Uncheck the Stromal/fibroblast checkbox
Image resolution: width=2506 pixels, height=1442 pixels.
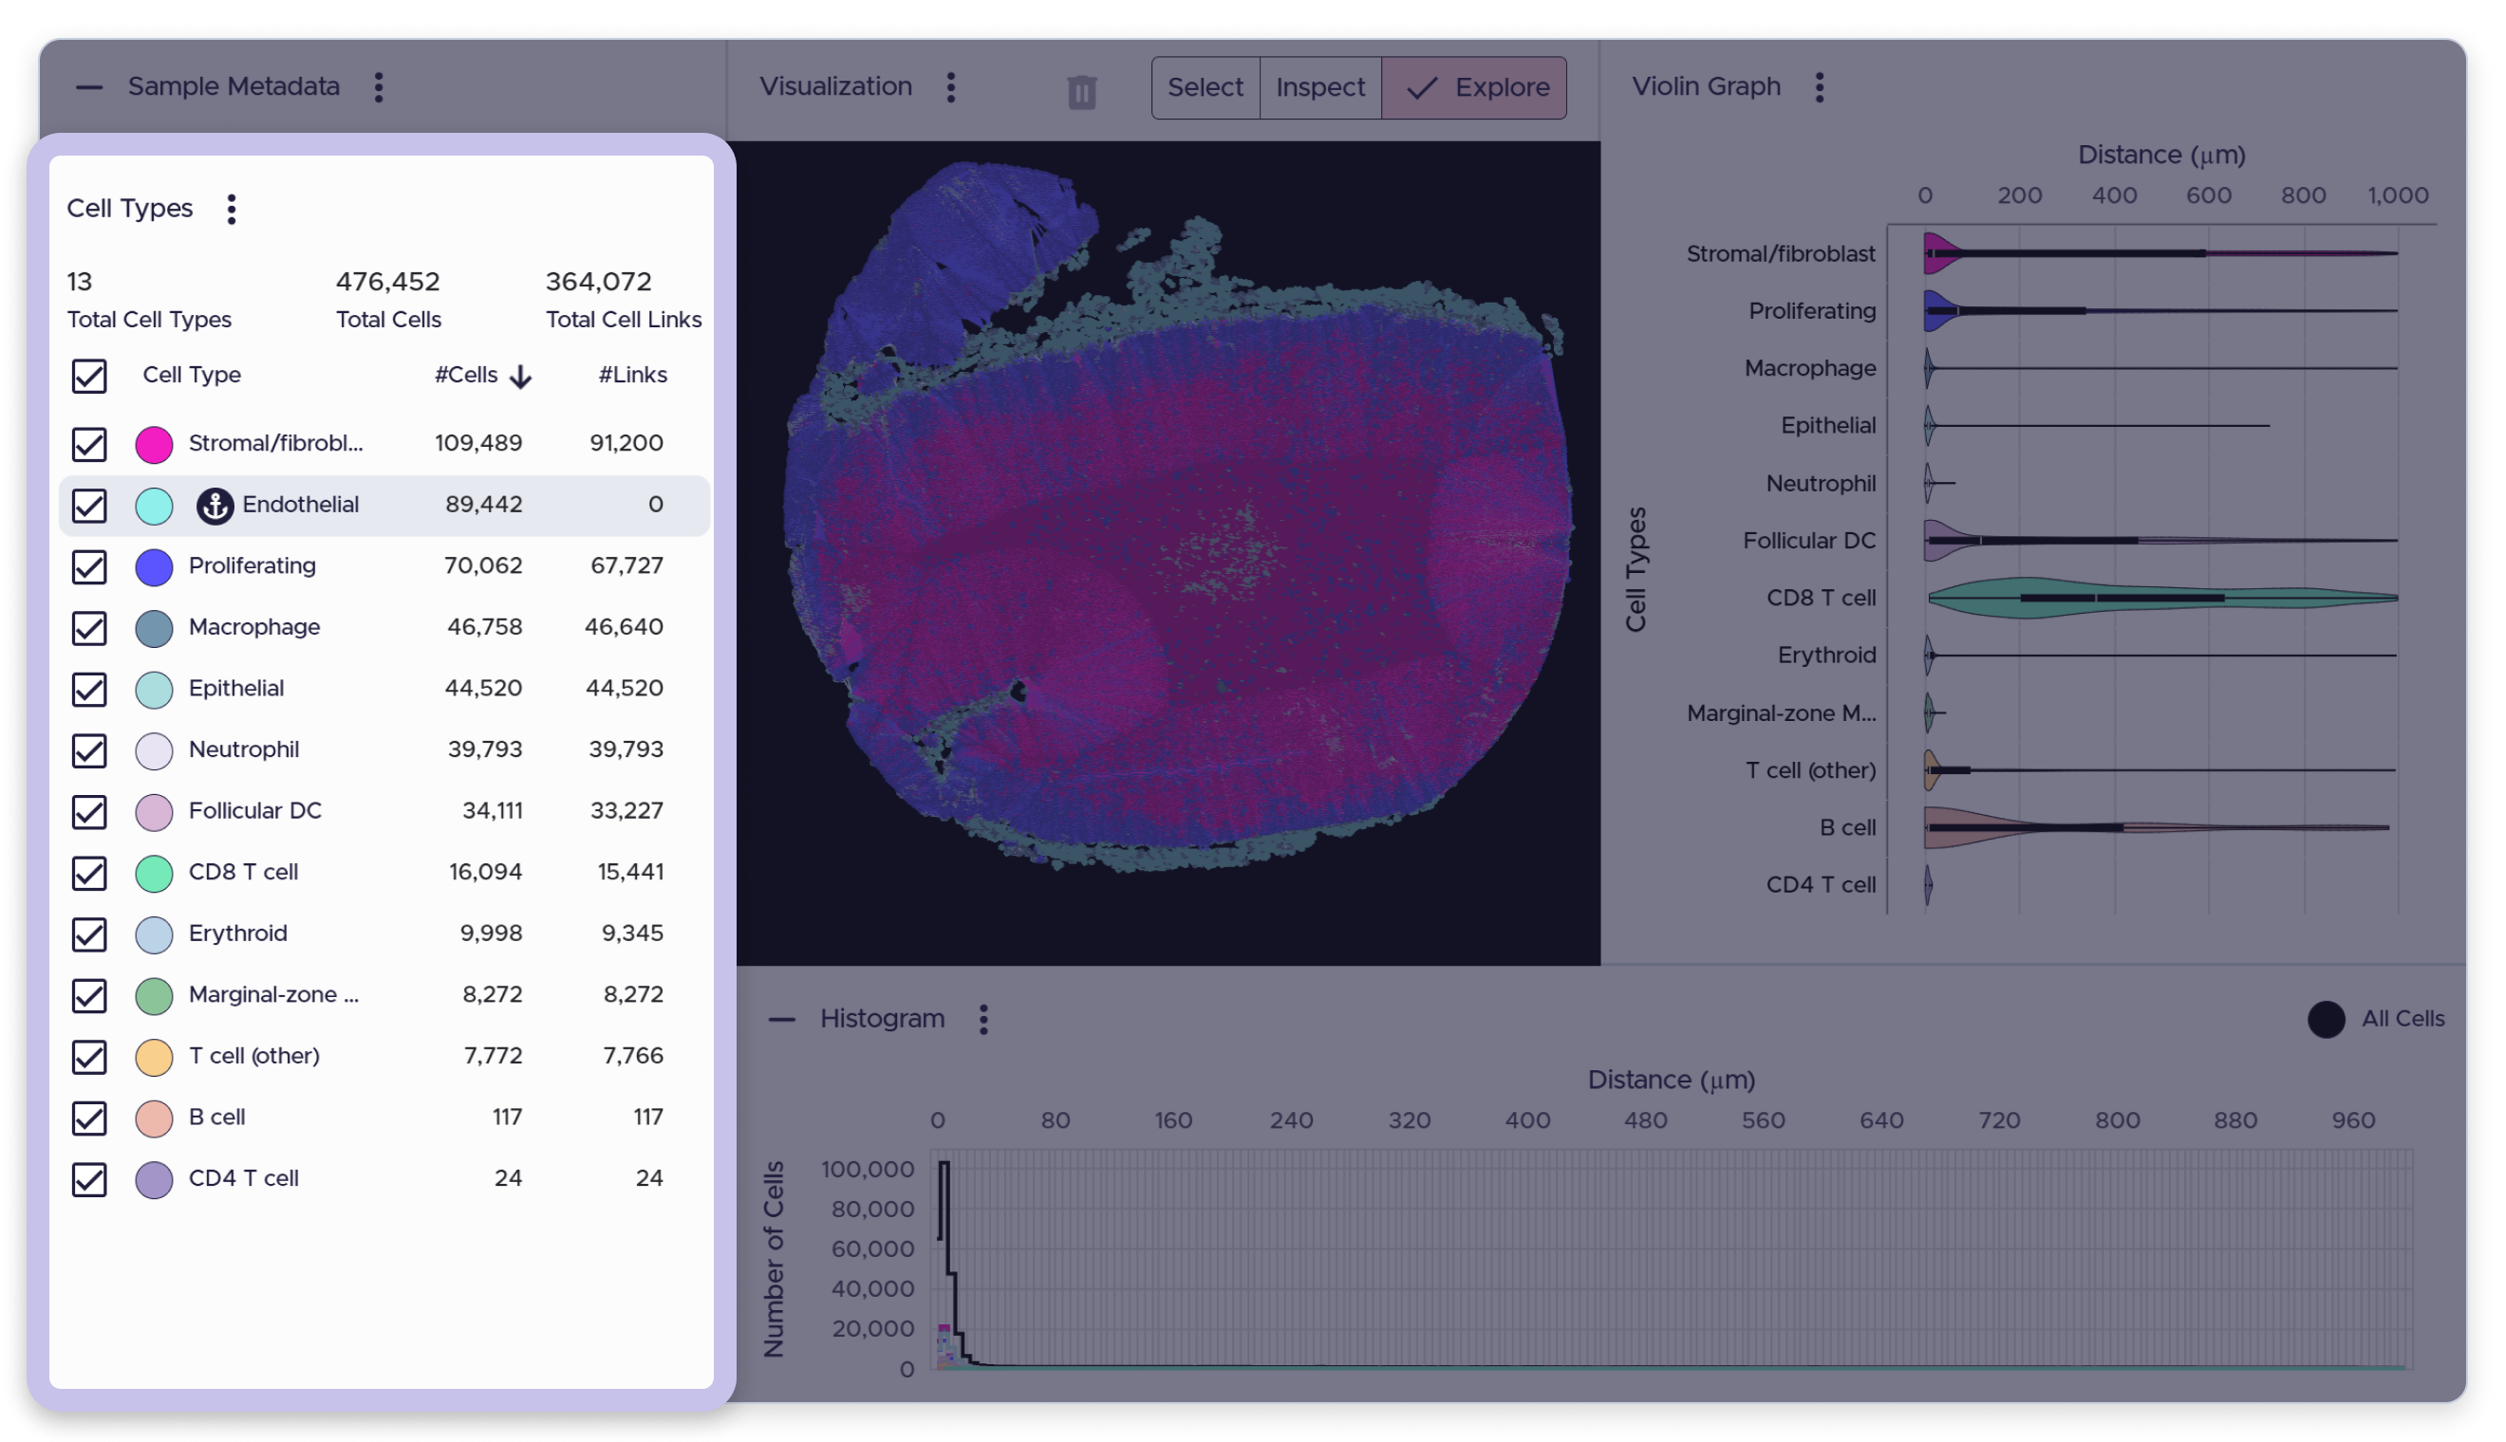(89, 444)
